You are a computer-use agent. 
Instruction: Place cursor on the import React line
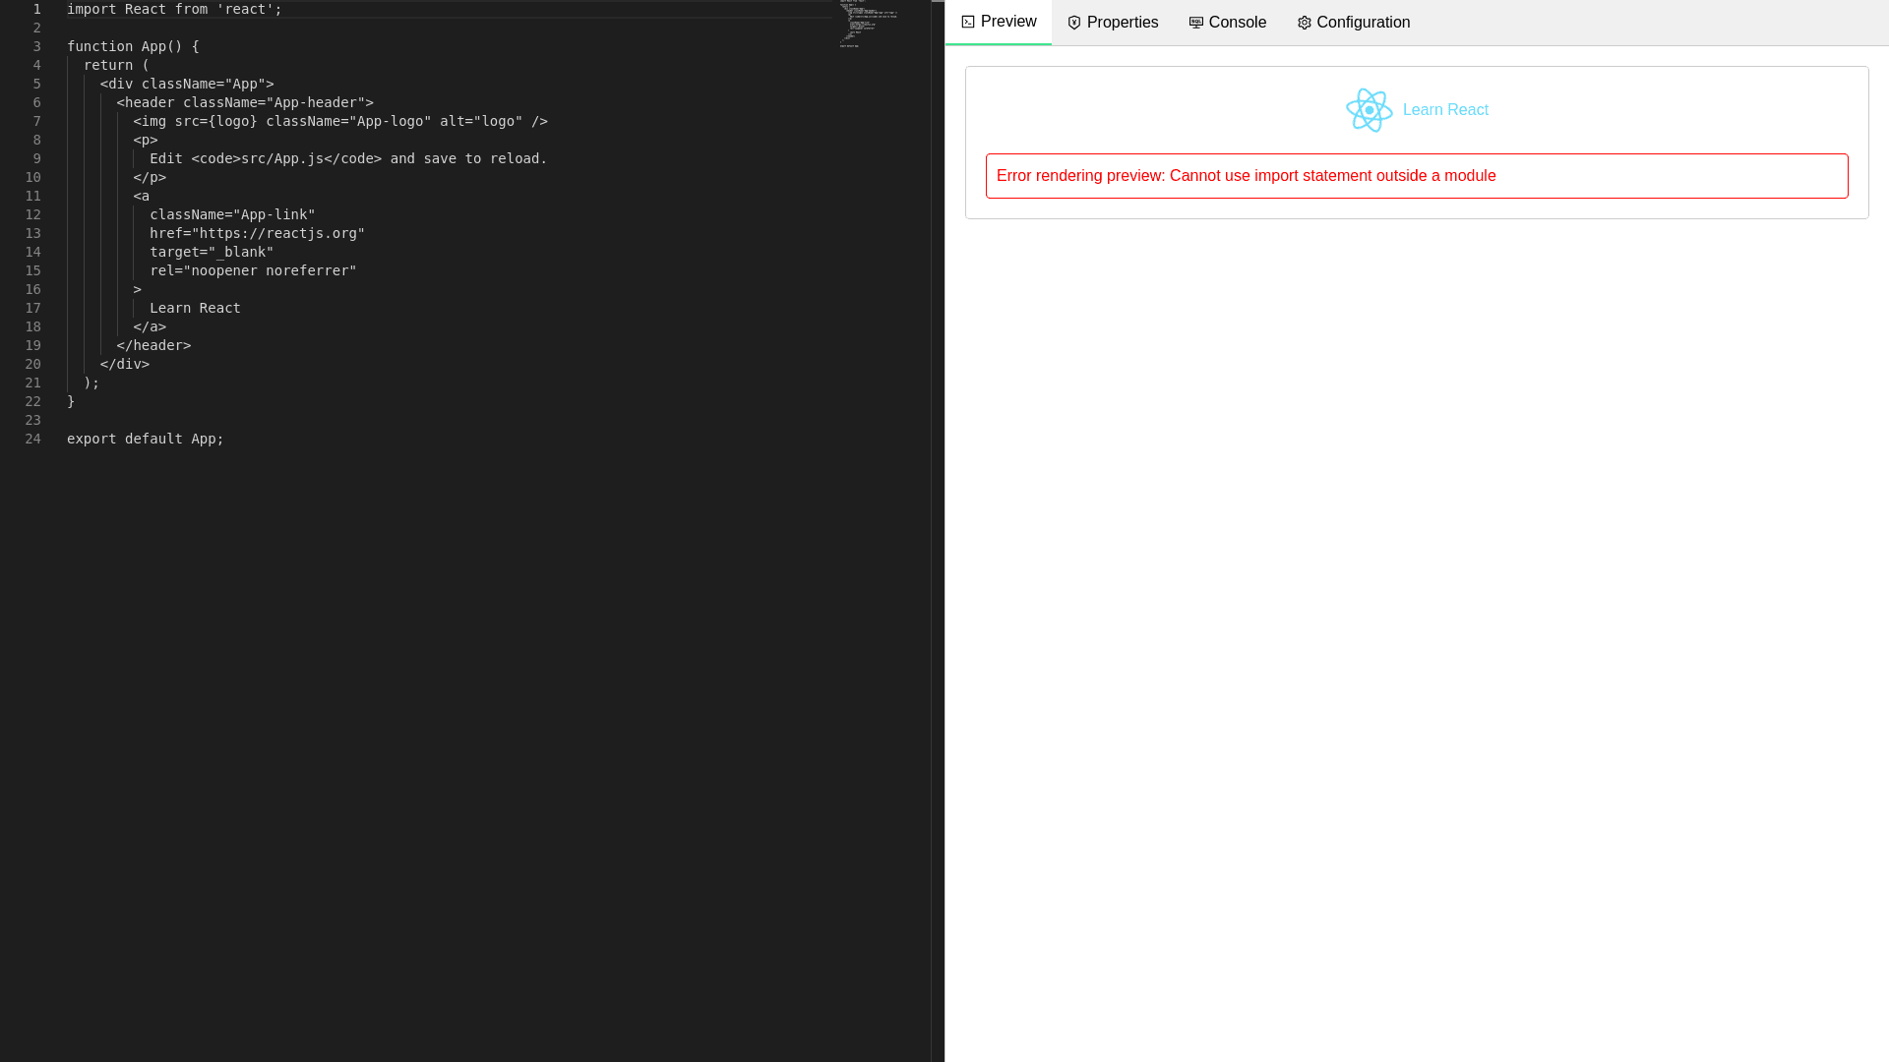point(174,9)
